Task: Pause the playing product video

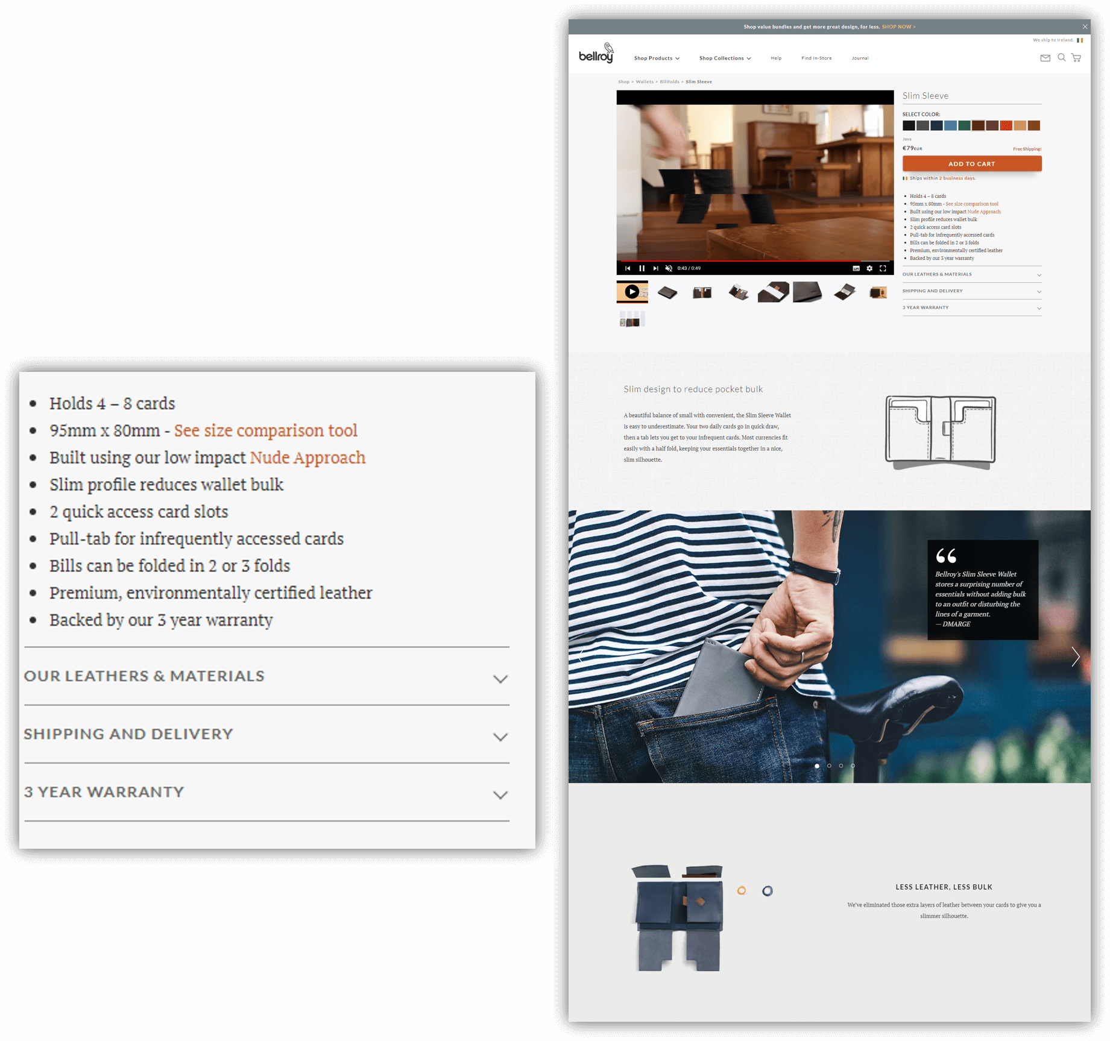Action: tap(642, 268)
